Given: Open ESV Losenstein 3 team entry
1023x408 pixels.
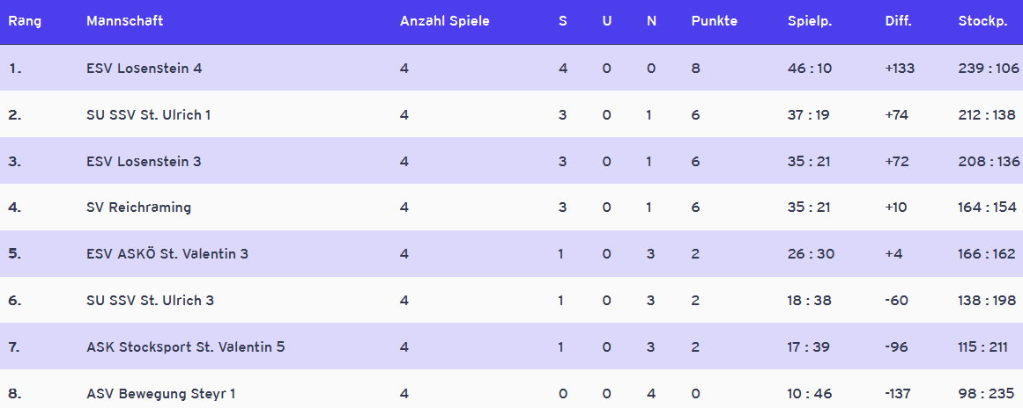Looking at the screenshot, I should pyautogui.click(x=145, y=161).
